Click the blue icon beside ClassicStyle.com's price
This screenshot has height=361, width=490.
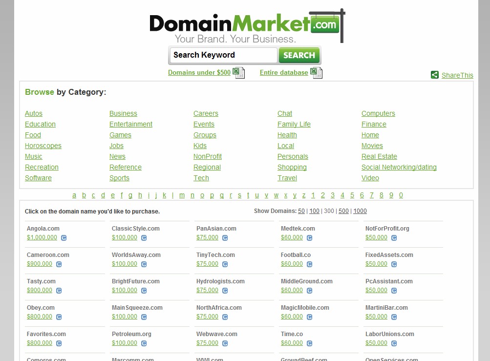coord(144,238)
